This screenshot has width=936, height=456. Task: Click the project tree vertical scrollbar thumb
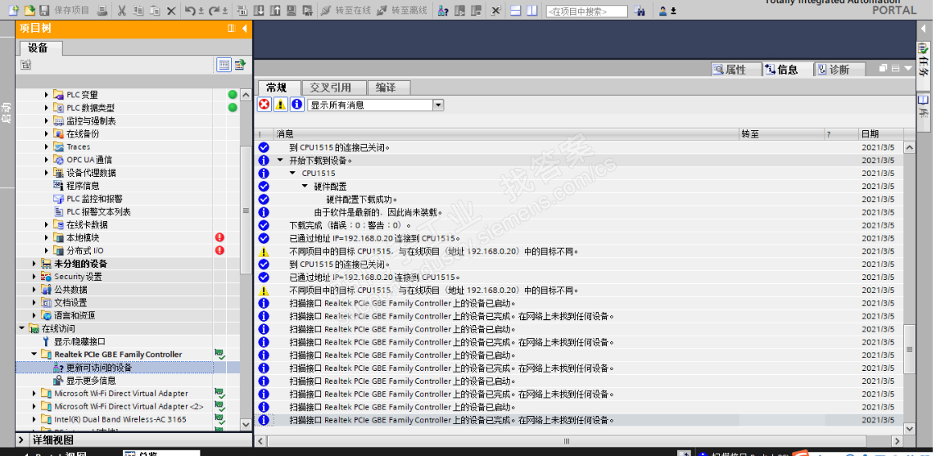(x=246, y=210)
